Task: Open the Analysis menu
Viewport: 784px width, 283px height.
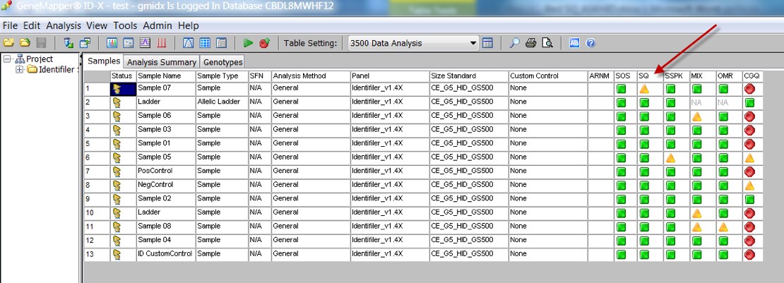Action: 64,25
